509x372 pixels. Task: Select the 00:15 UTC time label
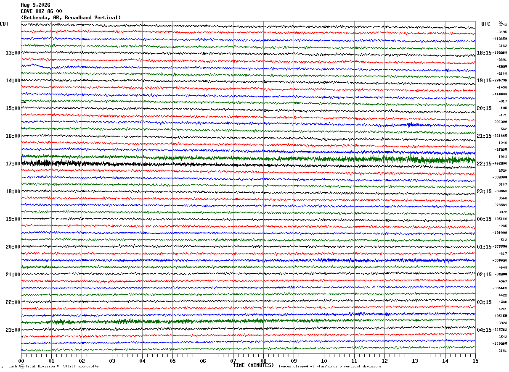[484, 219]
